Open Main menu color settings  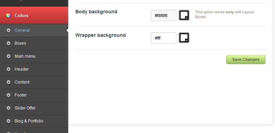click(34, 56)
